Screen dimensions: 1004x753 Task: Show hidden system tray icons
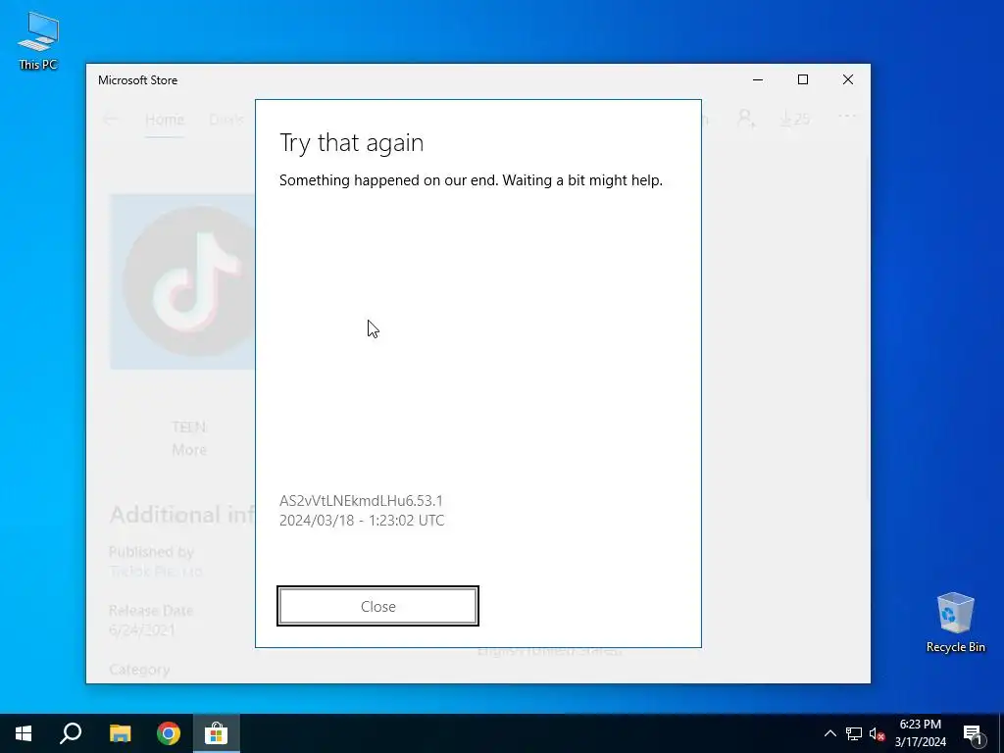829,733
